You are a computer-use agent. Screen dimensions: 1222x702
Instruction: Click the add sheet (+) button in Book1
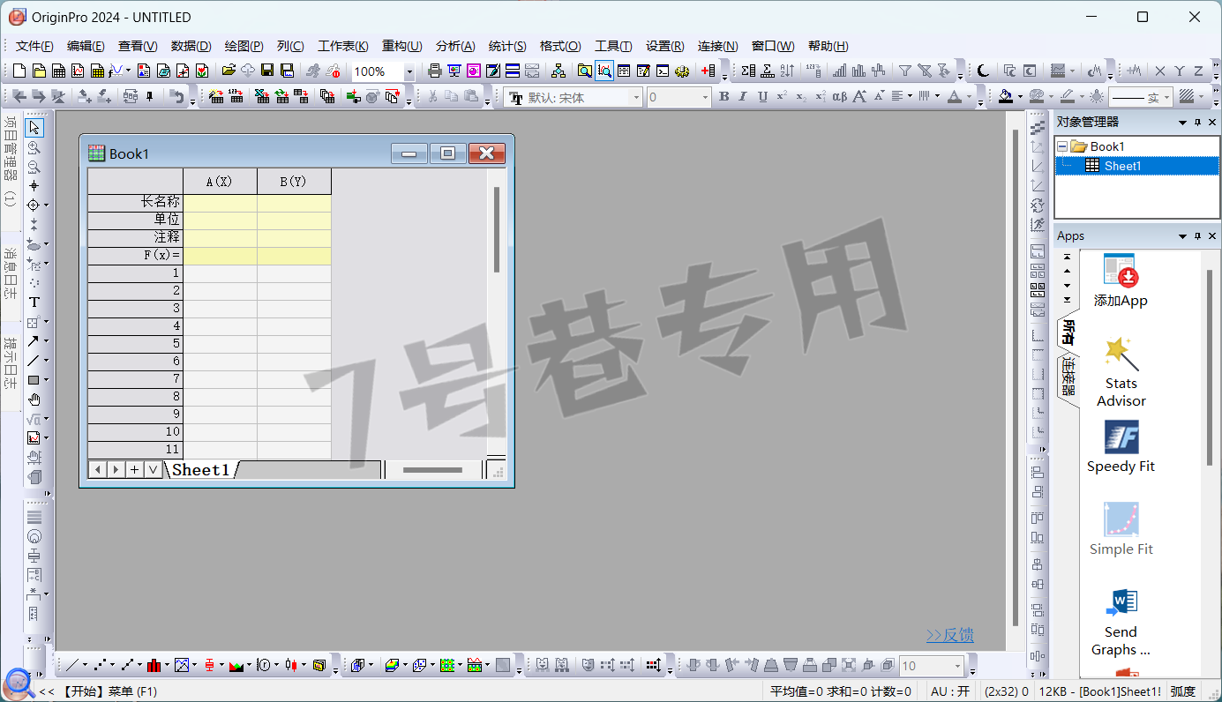point(134,469)
